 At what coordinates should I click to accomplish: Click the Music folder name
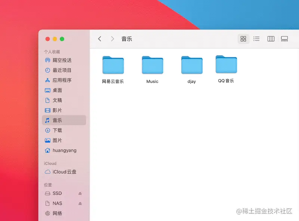click(x=152, y=81)
